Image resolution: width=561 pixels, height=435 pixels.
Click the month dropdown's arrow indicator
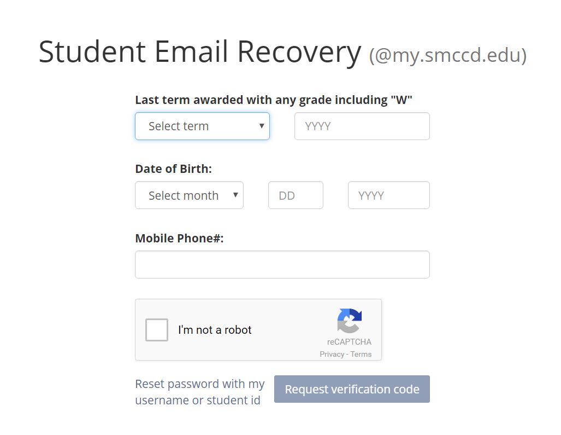point(235,195)
